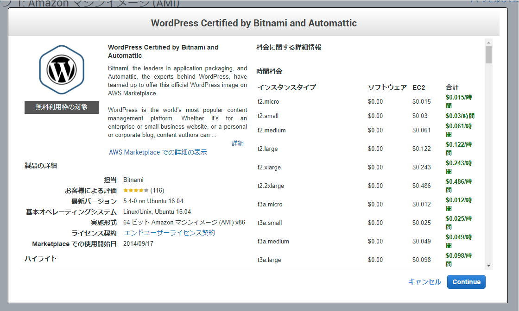Click the EC2 column header
519x311 pixels.
[x=418, y=87]
